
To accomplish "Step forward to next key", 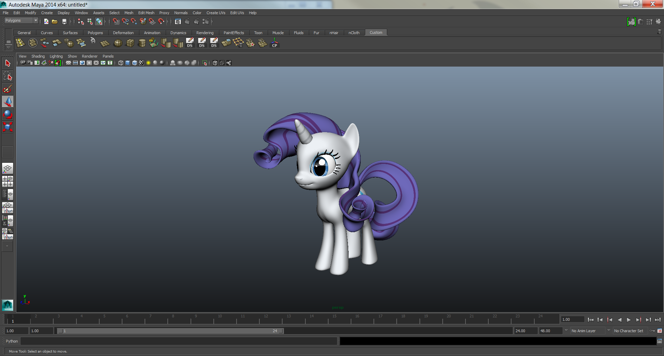I will point(638,320).
